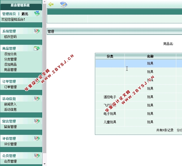The image size is (182, 166).
Task: Click 玩具 in the 儿童玩具 row
Action: click(x=150, y=122)
